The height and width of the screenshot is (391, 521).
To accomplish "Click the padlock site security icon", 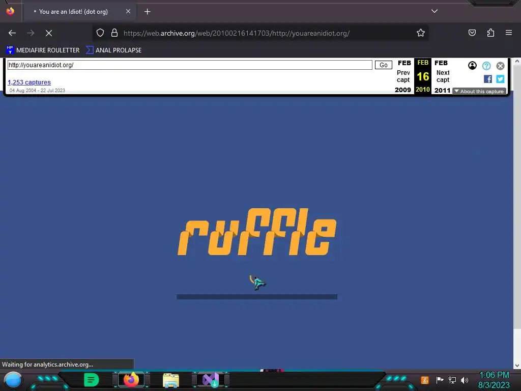I will pos(114,33).
